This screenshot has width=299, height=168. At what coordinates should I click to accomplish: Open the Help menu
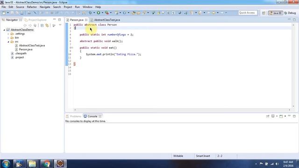[x=98, y=7]
